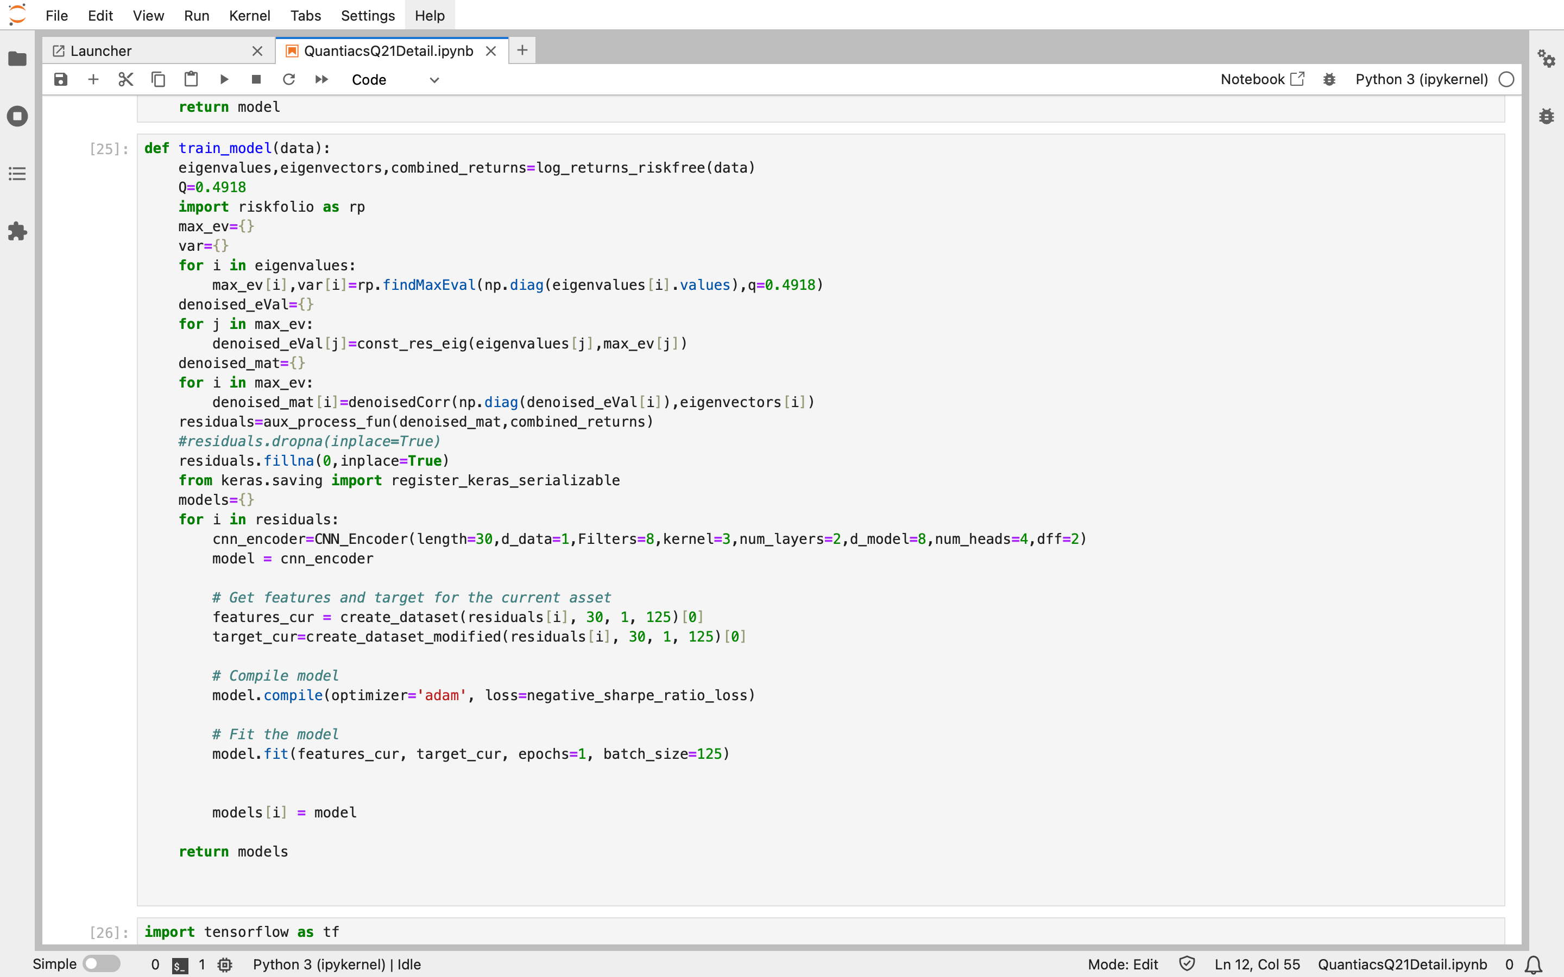
Task: Restart the kernel
Action: (289, 79)
